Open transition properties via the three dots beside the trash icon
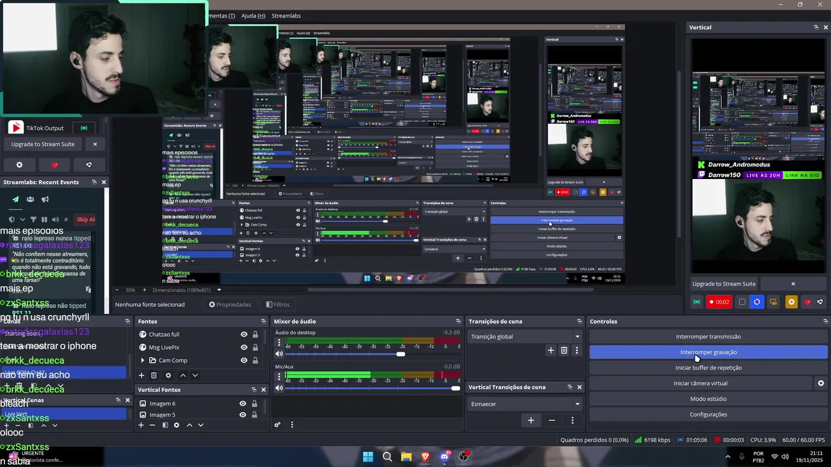831x467 pixels. tap(576, 350)
